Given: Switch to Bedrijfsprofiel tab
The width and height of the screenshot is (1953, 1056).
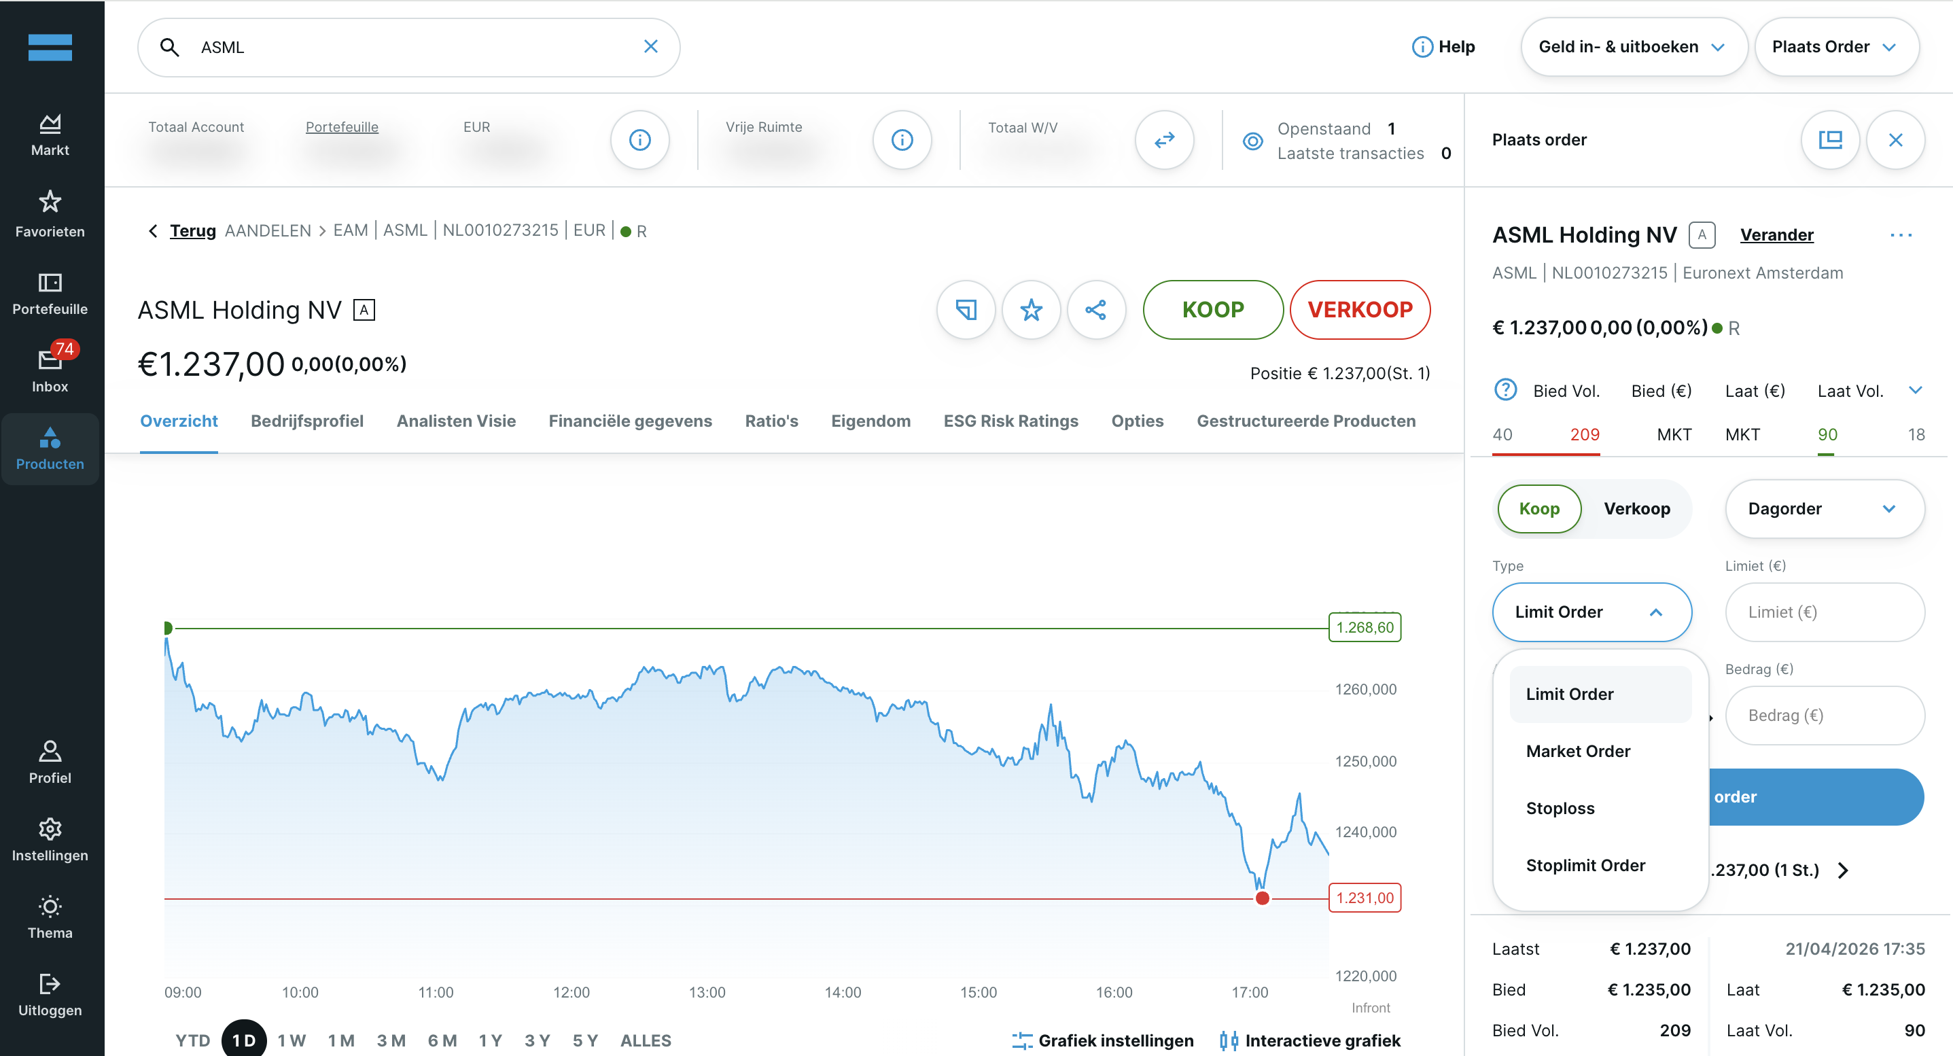Looking at the screenshot, I should click(307, 421).
